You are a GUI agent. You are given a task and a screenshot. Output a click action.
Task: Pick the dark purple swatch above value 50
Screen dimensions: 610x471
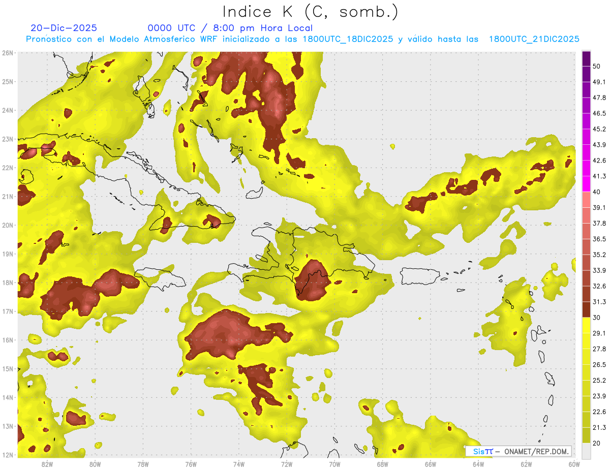(x=586, y=58)
